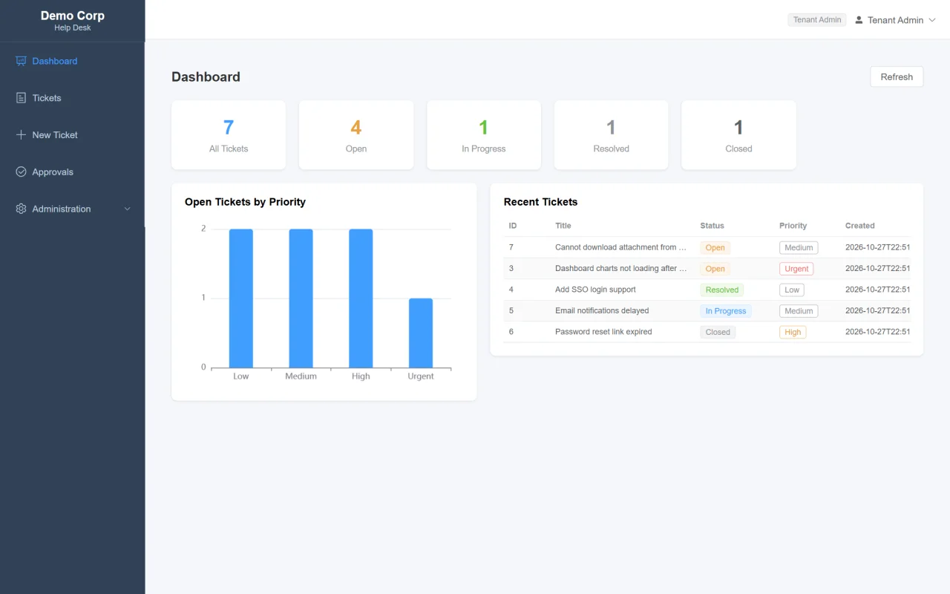Open the All Tickets stat card
Viewport: 950px width, 594px height.
point(229,135)
